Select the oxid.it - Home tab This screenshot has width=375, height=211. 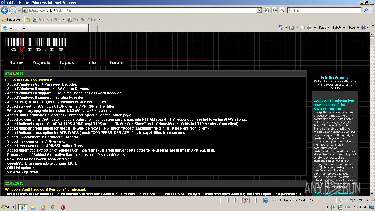pos(45,28)
